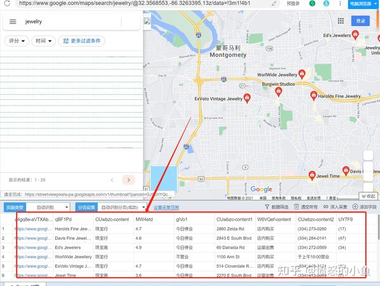
Task: Select the 2843 E South Blvd address cell
Action: pos(234,239)
